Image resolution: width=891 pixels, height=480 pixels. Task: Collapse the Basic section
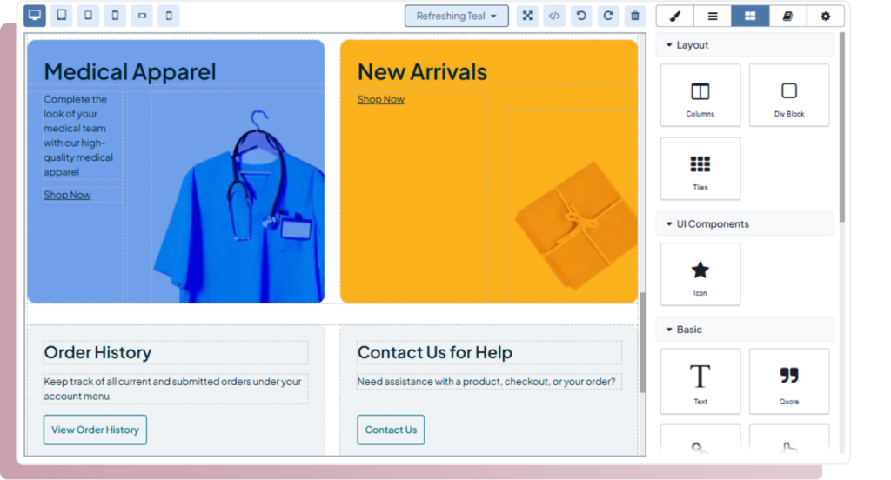[669, 330]
